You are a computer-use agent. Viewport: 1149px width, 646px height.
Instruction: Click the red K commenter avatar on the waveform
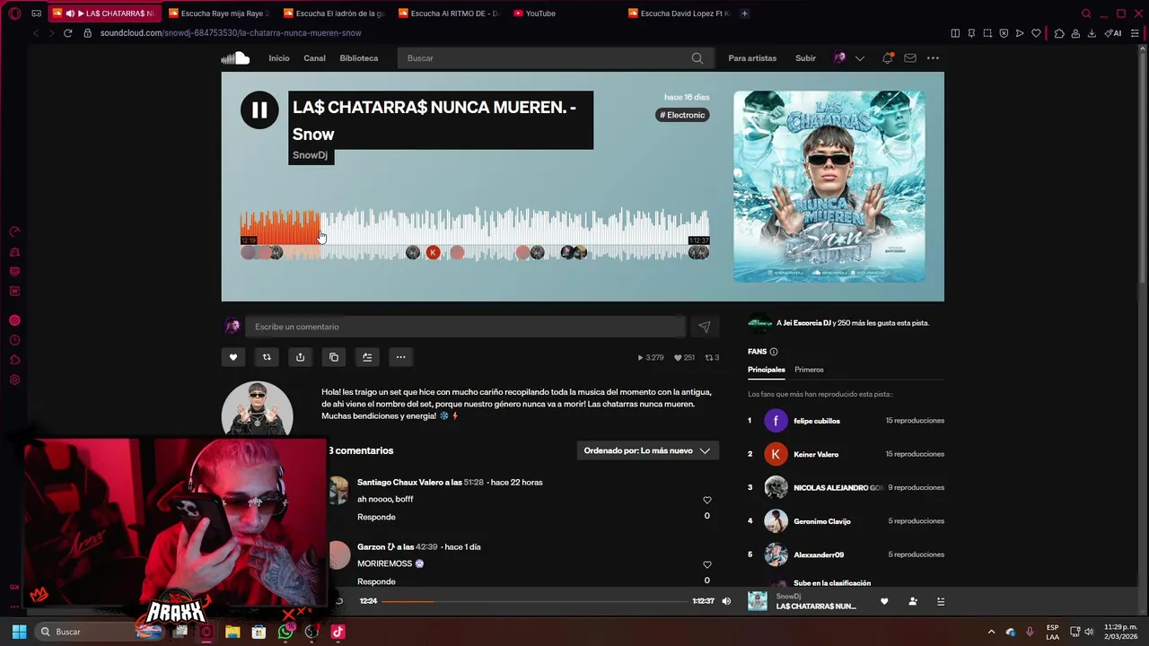[x=433, y=253]
